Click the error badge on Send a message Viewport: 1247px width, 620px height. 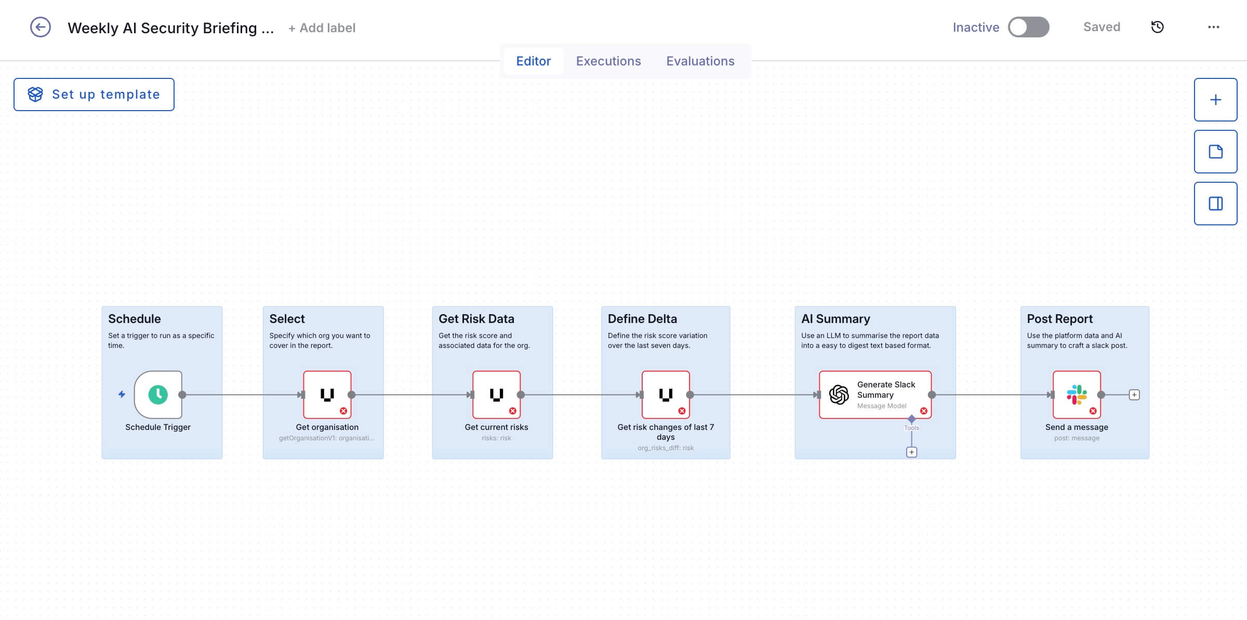point(1093,411)
